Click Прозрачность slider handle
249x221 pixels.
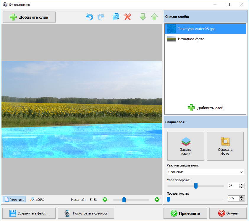point(168,199)
